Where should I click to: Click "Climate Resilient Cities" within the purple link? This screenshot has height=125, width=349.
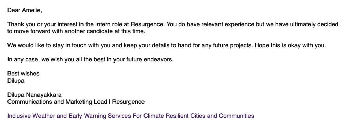[x=174, y=116]
